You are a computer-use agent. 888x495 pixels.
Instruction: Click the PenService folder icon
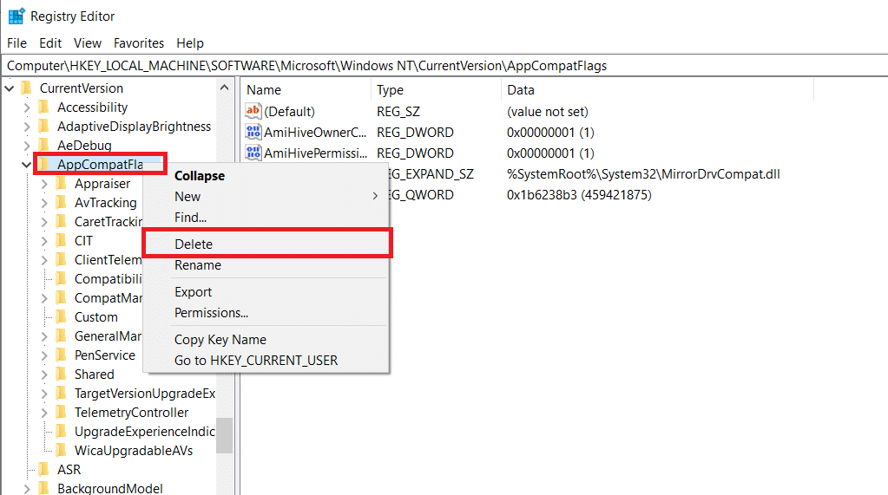61,355
